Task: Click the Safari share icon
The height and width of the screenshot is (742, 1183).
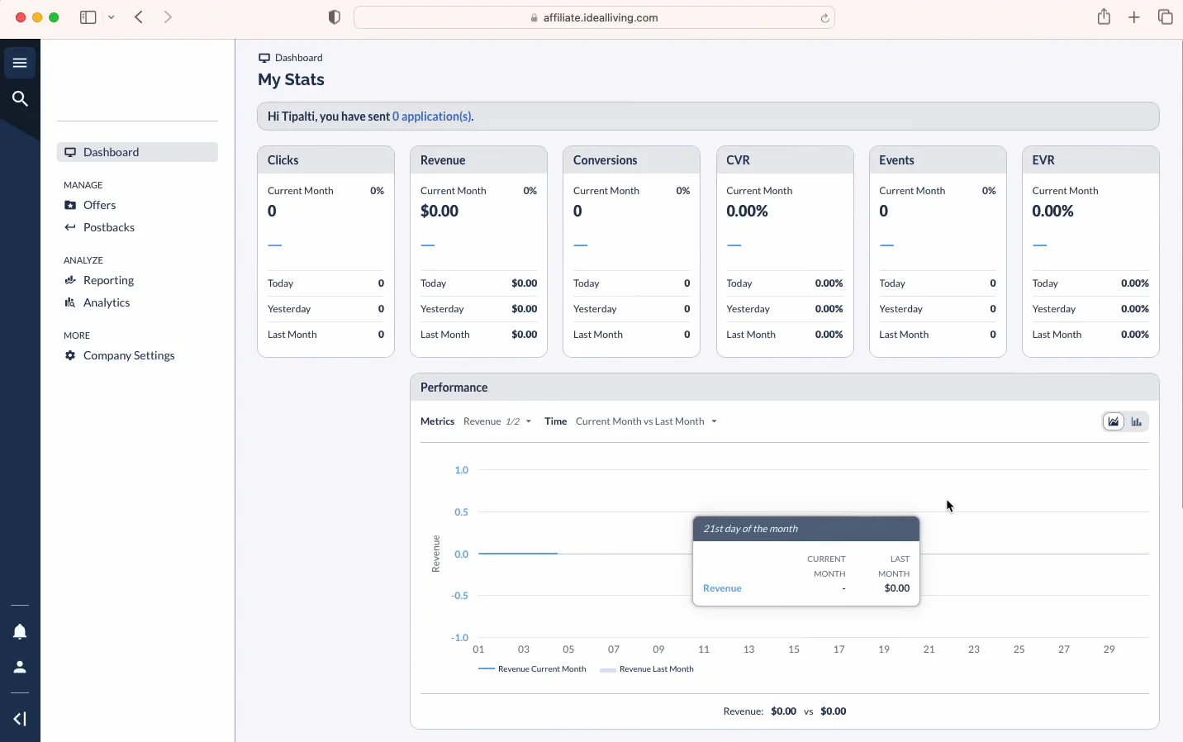Action: point(1104,17)
